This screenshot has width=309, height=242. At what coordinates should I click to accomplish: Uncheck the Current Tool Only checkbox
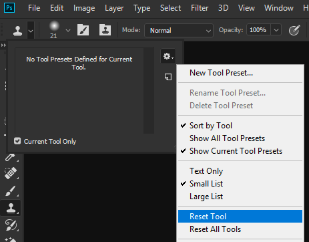click(17, 141)
